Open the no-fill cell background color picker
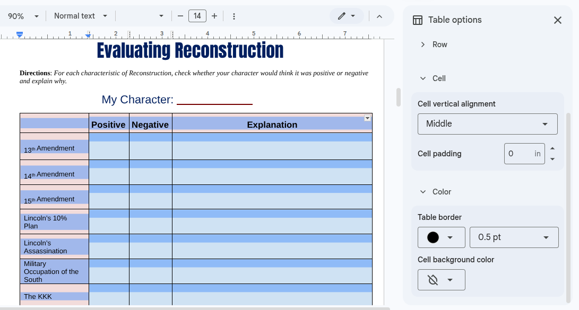Viewport: 579px width, 310px height. (x=441, y=280)
